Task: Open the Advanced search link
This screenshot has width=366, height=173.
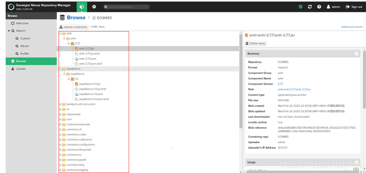Action: pos(353,27)
